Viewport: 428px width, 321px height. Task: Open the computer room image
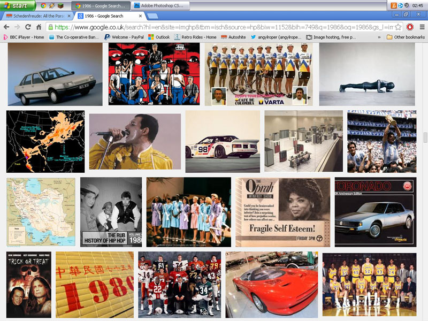click(x=303, y=141)
